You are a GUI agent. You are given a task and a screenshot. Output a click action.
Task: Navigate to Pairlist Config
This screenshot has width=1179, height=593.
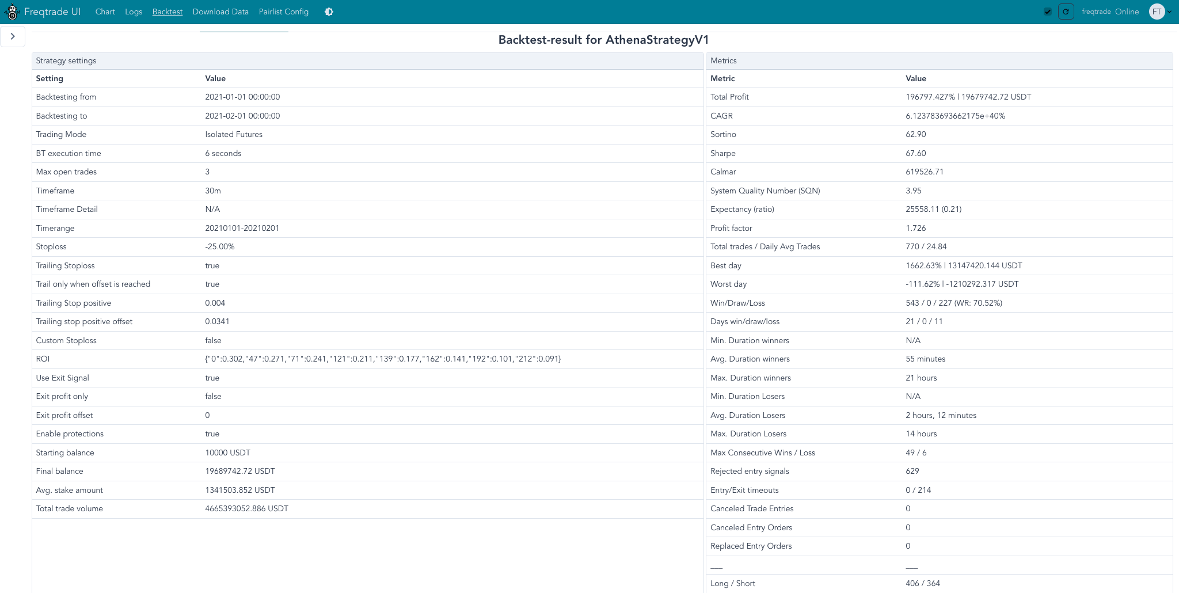coord(283,12)
